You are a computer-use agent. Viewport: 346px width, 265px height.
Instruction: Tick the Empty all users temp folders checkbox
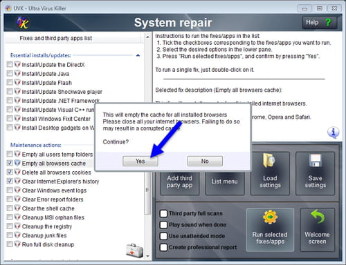coord(10,154)
